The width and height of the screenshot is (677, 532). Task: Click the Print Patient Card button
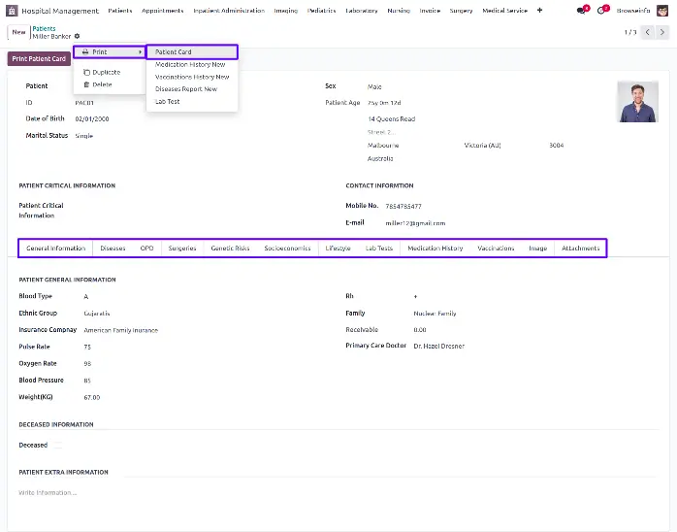click(39, 59)
